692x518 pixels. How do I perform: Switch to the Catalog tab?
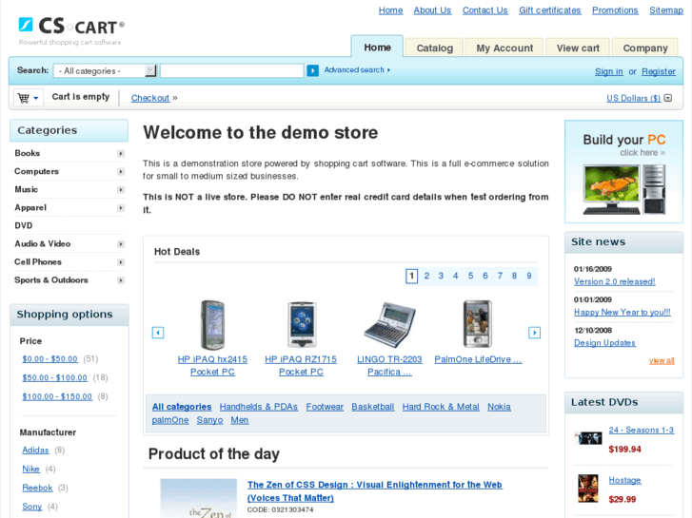click(x=434, y=48)
